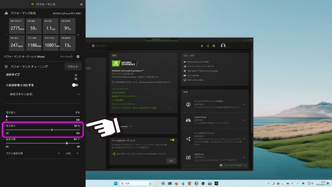The image size is (332, 187).
Task: Click green share icon in GeForce Experience header
Action: [208, 46]
